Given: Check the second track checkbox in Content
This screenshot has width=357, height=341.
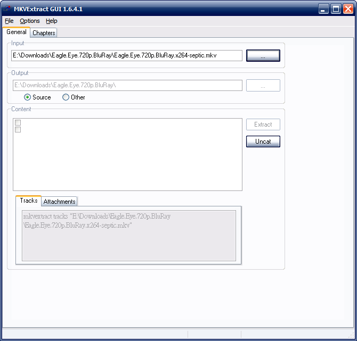Looking at the screenshot, I should [18, 130].
